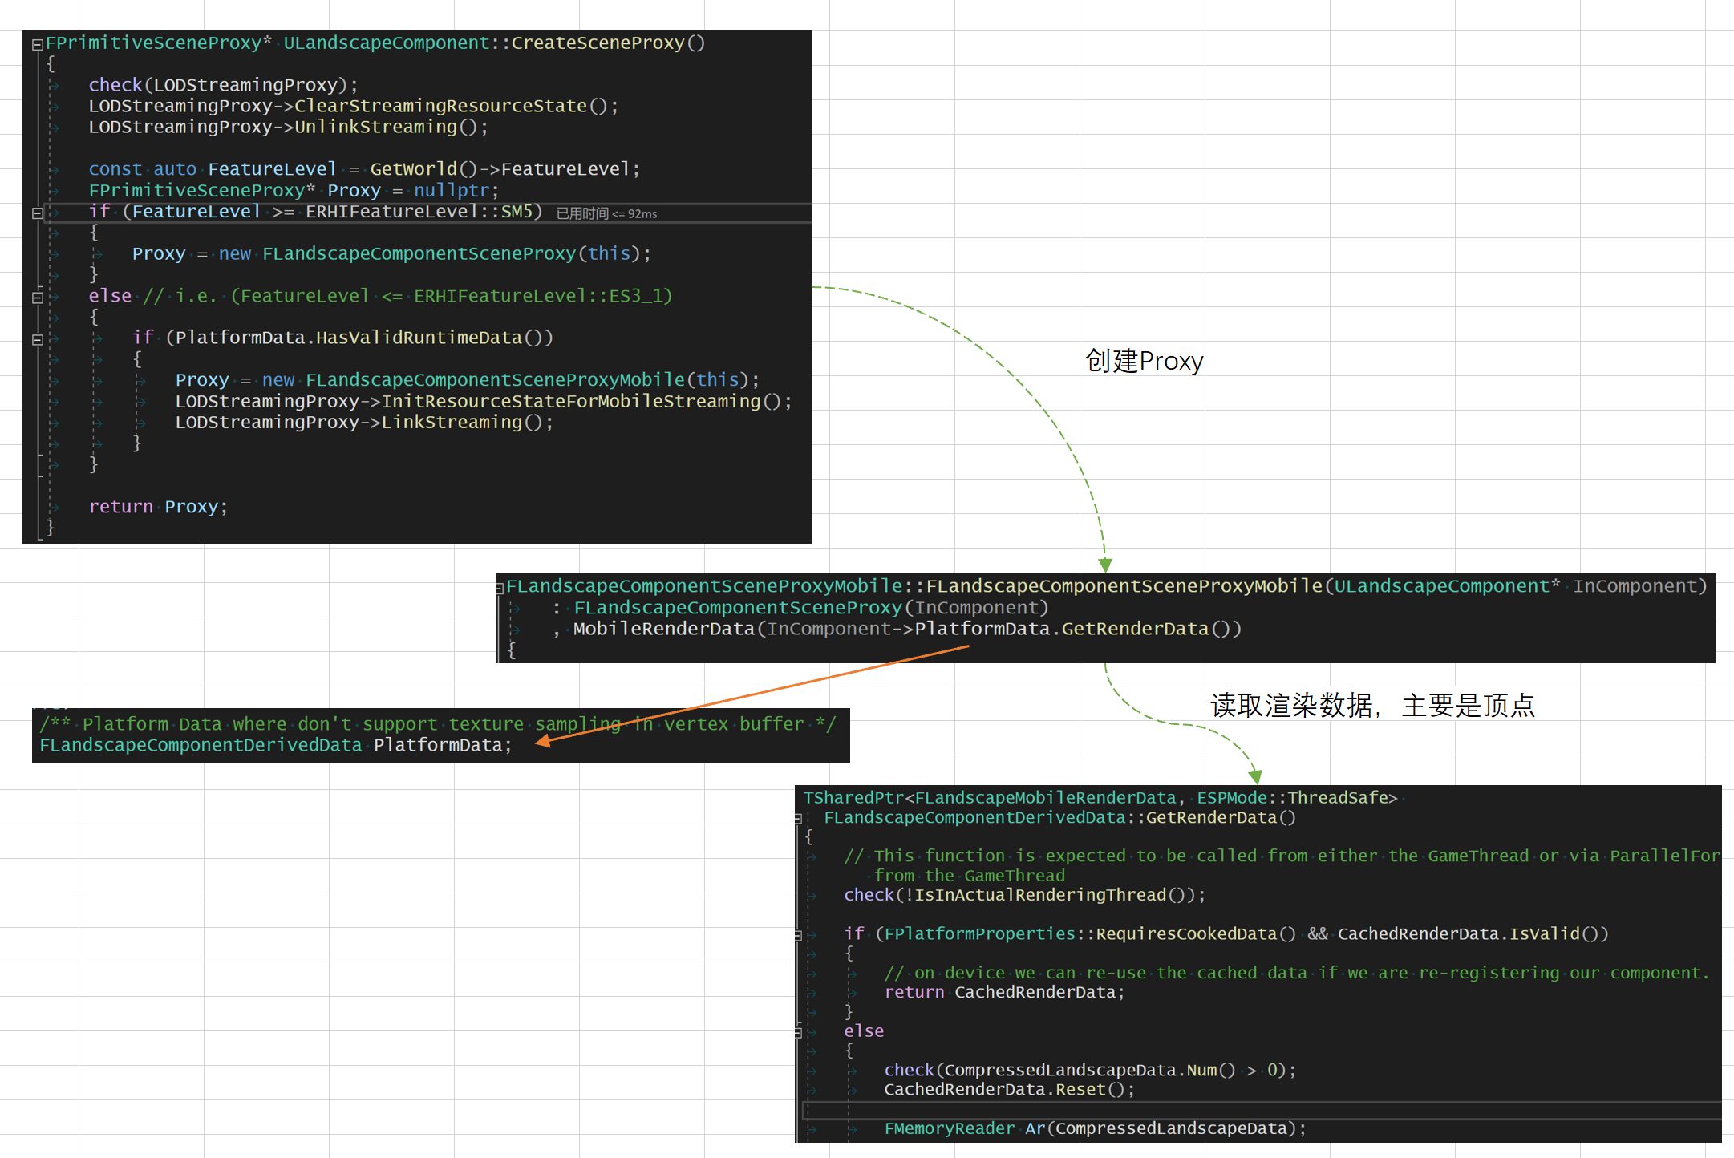The height and width of the screenshot is (1158, 1734).
Task: Collapse the FeatureLevel >= SM5 if block
Action: tap(37, 213)
